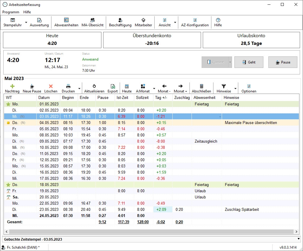Open the Beschäftigung settings
The width and height of the screenshot is (303, 251).
click(120, 22)
